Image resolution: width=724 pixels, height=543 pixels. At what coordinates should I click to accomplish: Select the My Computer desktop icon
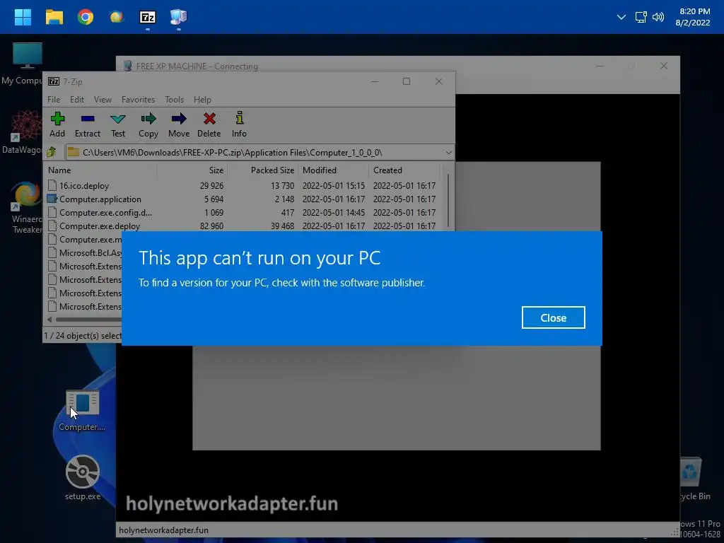[x=22, y=63]
